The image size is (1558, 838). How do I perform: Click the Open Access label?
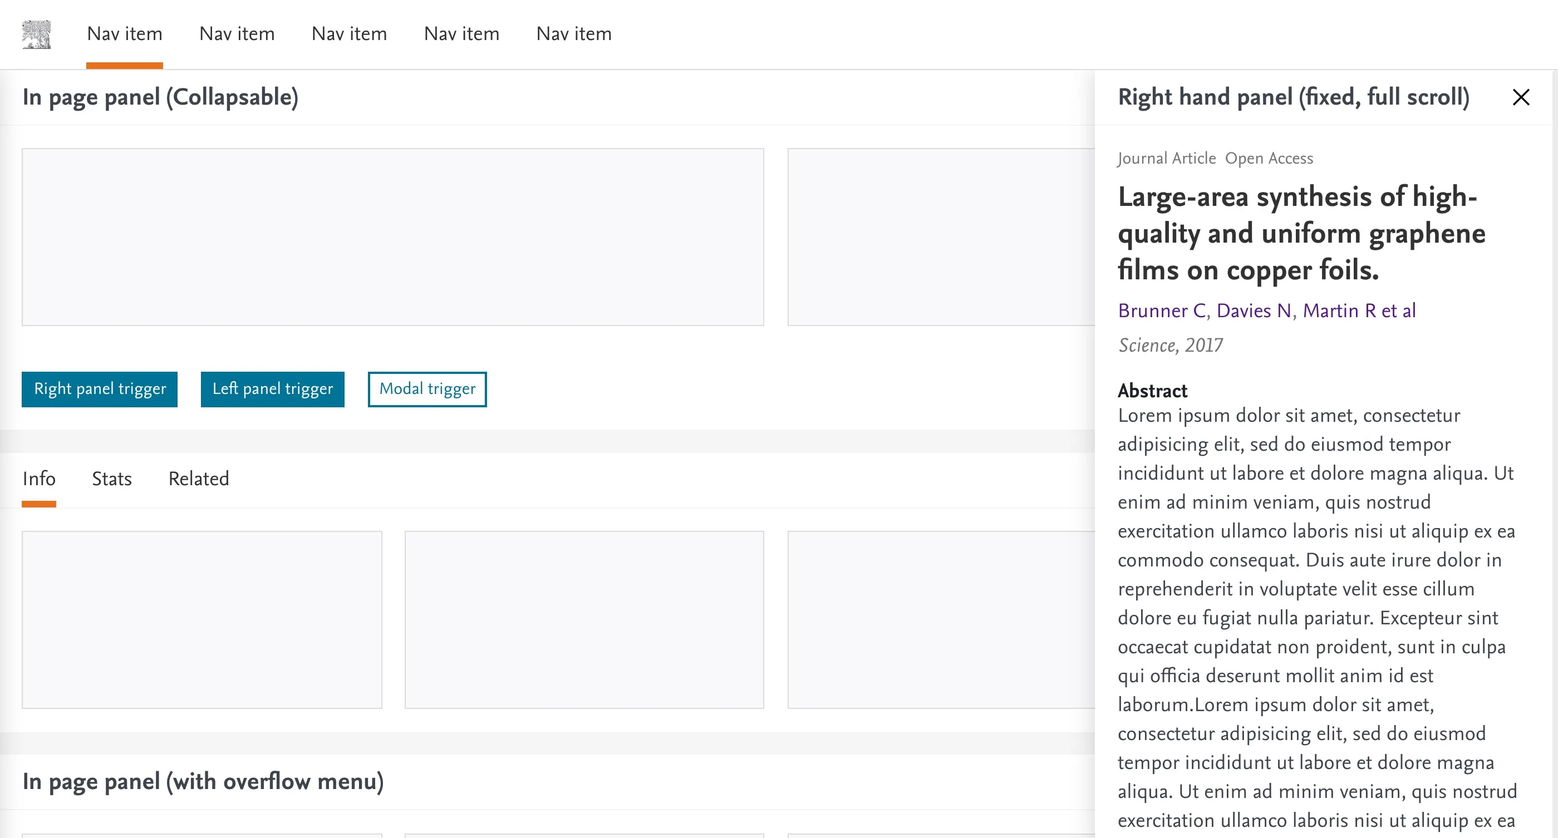click(1269, 158)
